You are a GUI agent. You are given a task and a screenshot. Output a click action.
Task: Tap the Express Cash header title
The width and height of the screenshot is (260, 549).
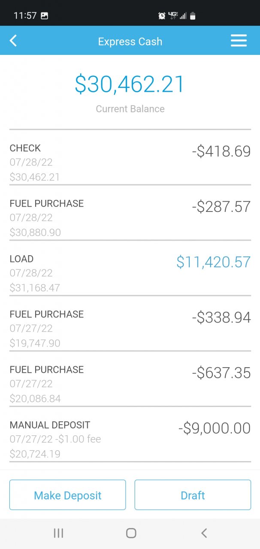pos(130,42)
